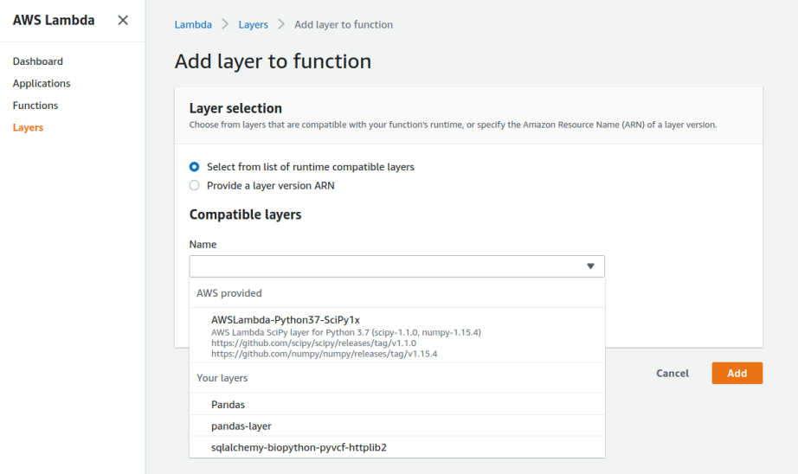Select the pandas-layer option
This screenshot has width=798, height=474.
(x=397, y=426)
